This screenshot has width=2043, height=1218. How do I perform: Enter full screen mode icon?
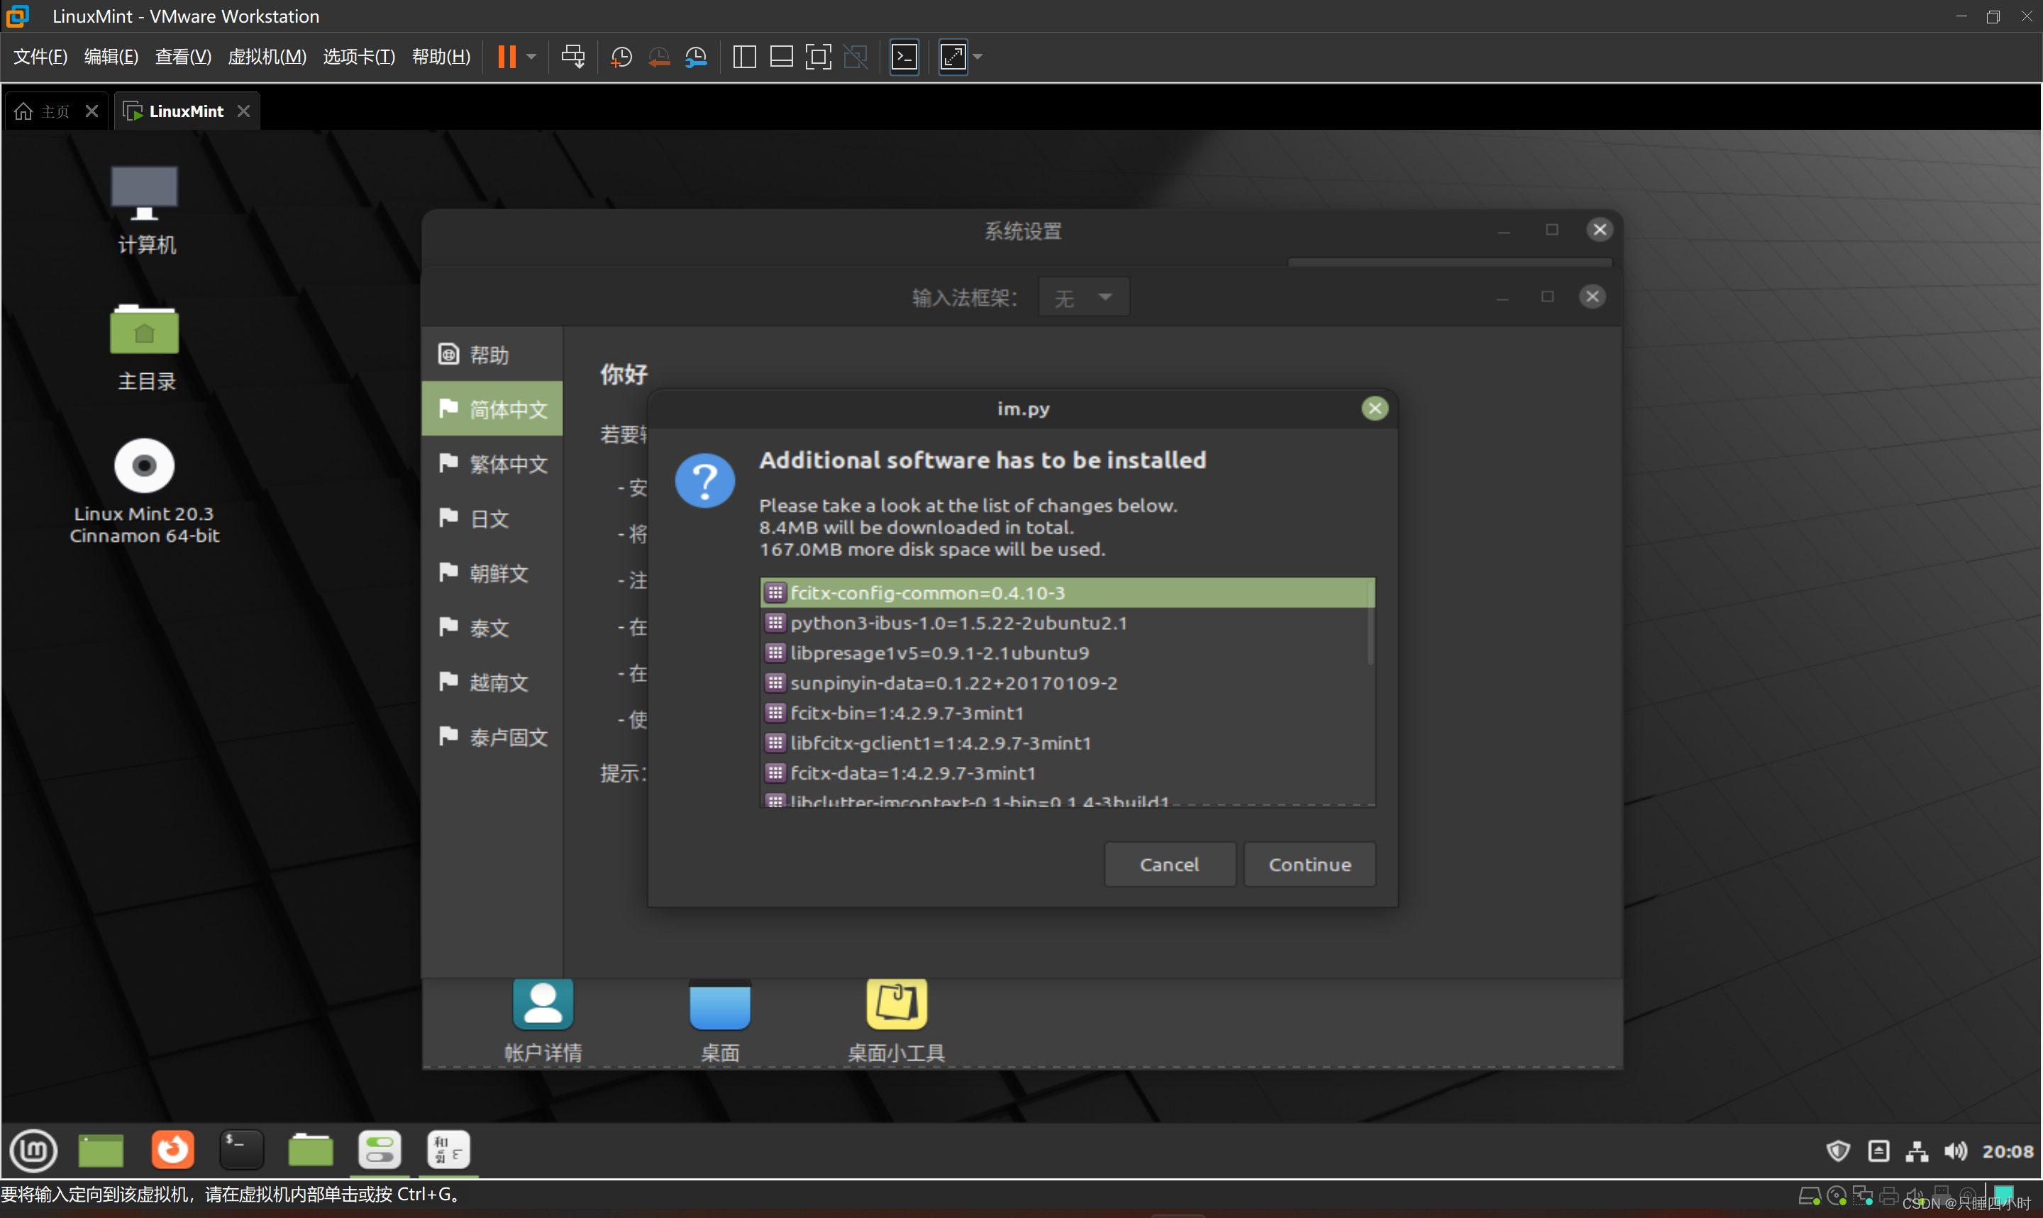818,57
